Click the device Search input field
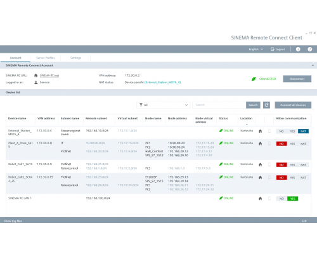The height and width of the screenshot is (254, 317). [x=219, y=105]
